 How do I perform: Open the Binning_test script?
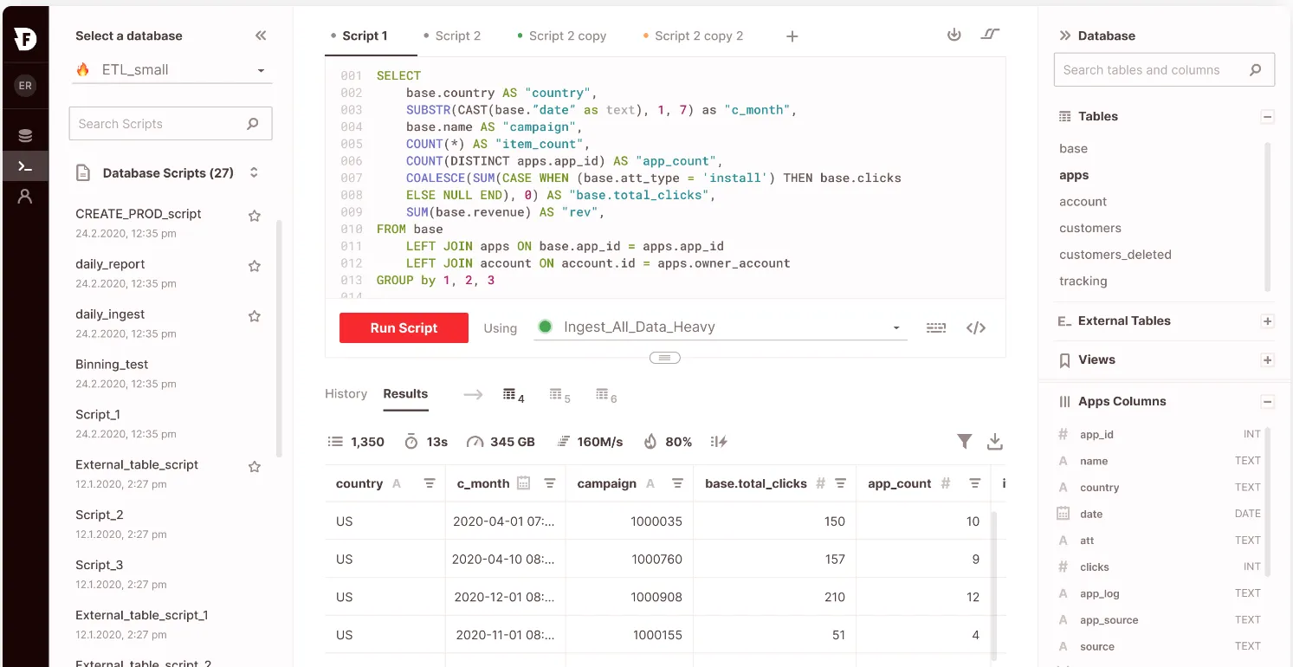pos(112,365)
